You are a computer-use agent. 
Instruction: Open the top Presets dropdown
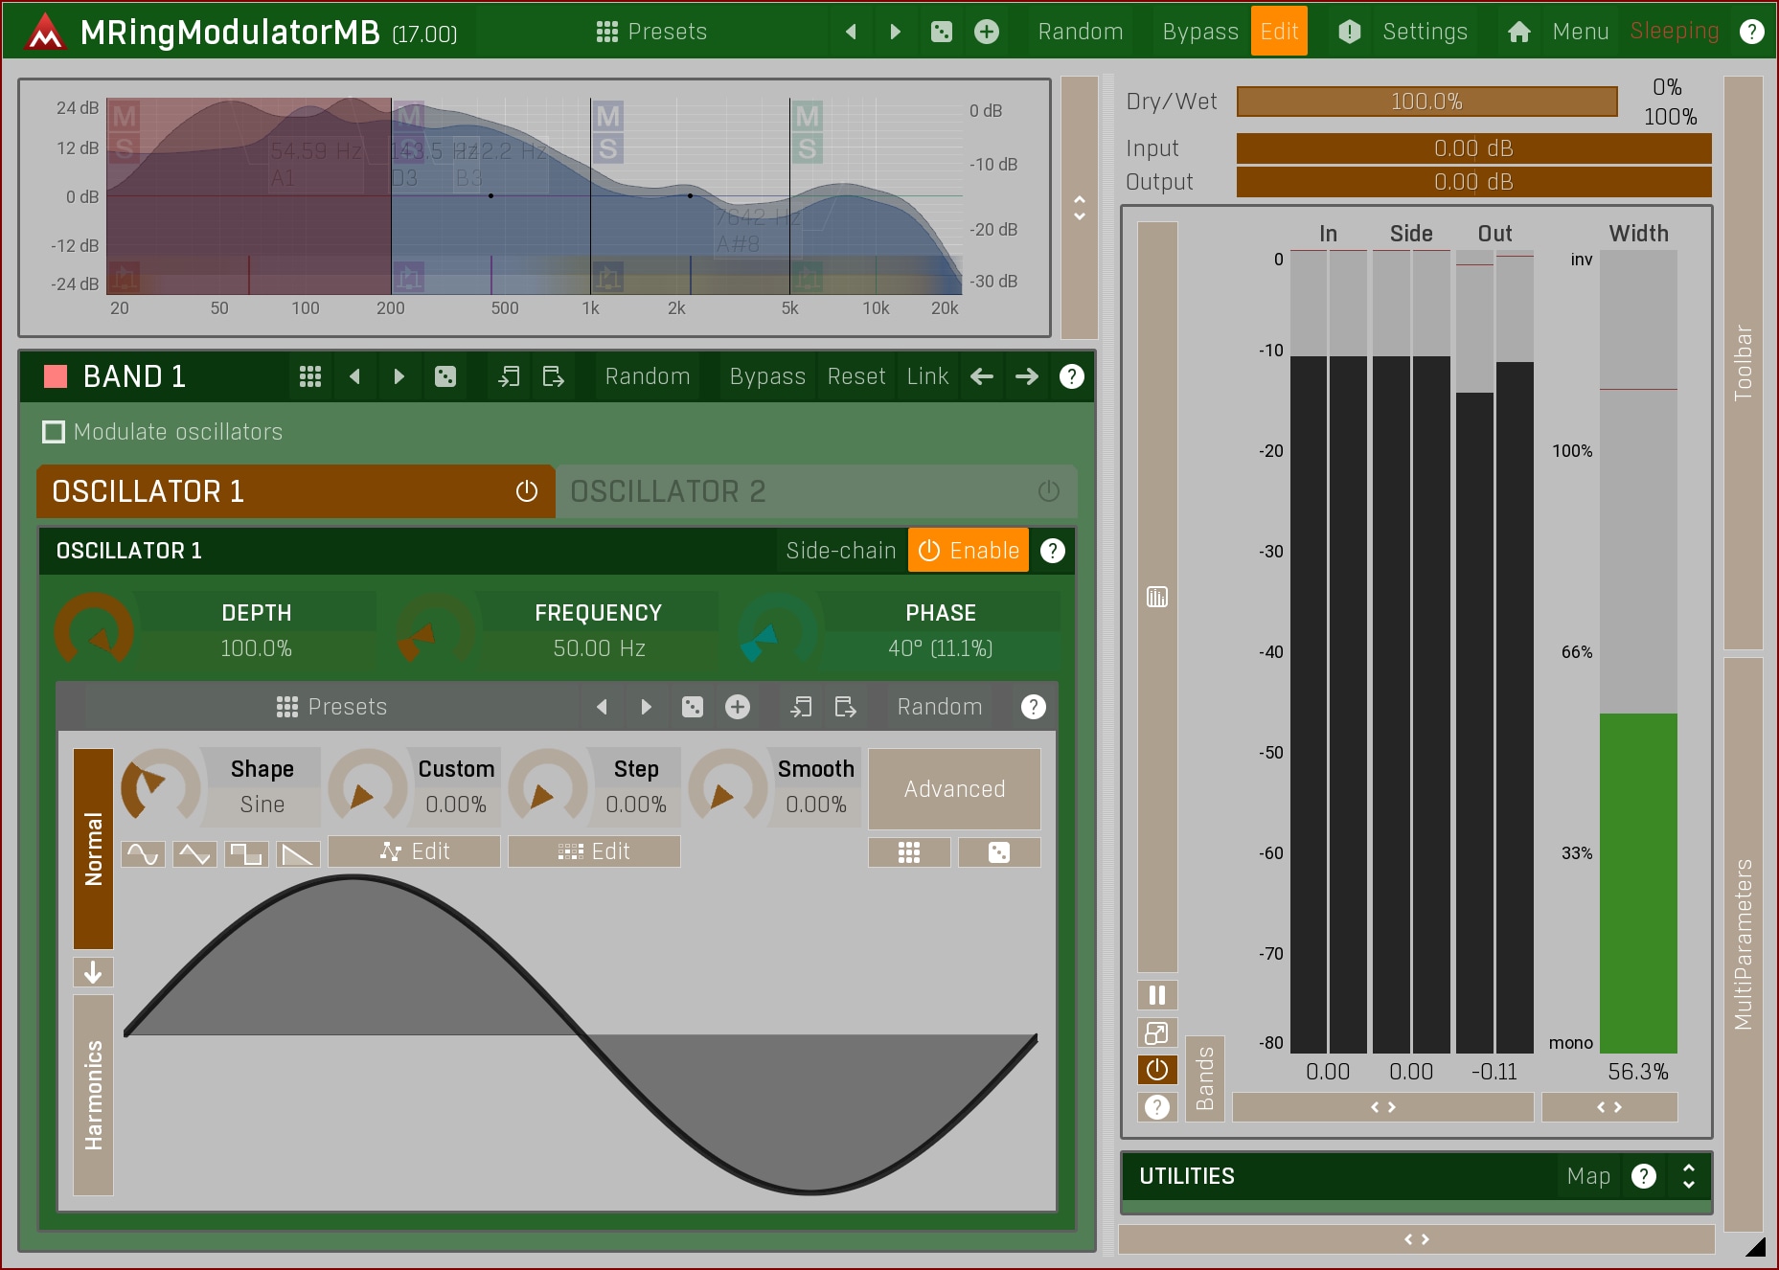pyautogui.click(x=651, y=32)
